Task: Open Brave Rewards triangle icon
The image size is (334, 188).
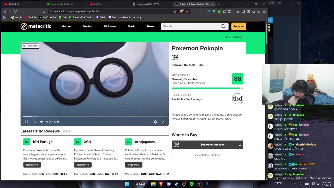Action: pos(187,11)
